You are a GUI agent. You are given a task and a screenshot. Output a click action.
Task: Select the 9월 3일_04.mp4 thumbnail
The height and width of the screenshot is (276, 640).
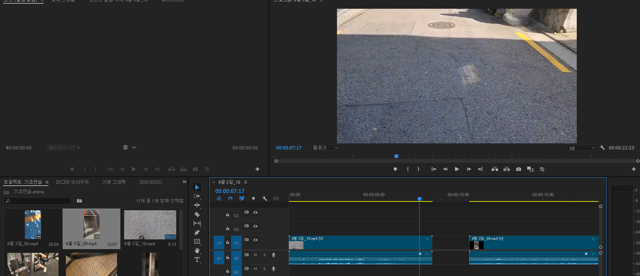(x=33, y=224)
